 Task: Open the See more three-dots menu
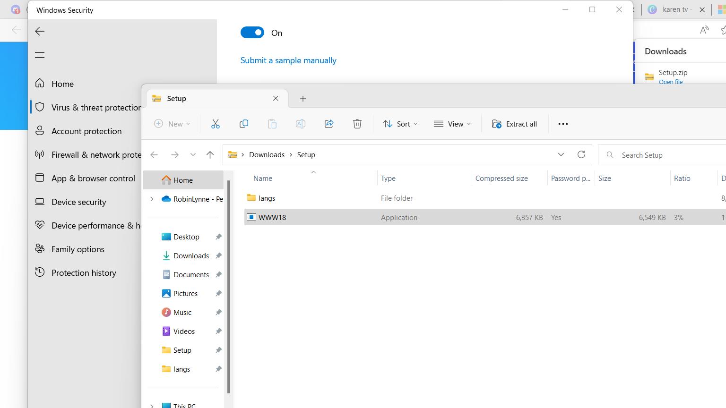[x=563, y=124]
